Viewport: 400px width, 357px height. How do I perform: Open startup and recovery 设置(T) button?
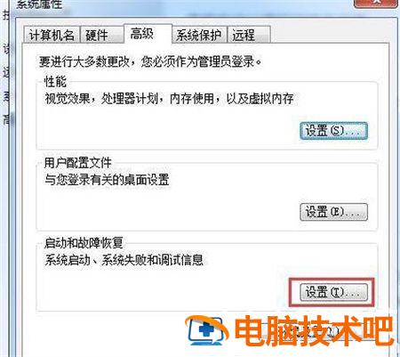point(333,292)
